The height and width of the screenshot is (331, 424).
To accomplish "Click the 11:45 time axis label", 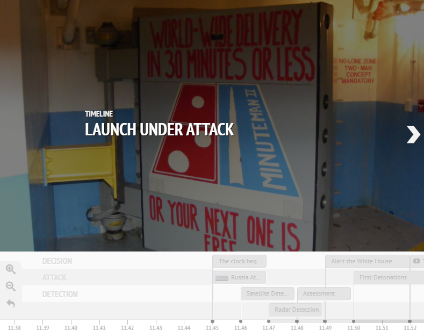I will (x=212, y=328).
